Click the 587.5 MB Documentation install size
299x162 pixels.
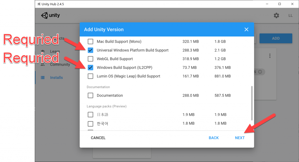coord(222,95)
